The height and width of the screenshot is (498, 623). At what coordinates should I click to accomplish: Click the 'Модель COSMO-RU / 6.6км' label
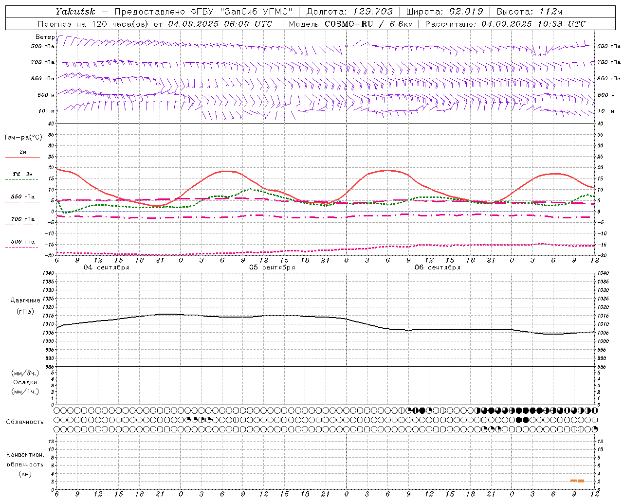(x=350, y=24)
